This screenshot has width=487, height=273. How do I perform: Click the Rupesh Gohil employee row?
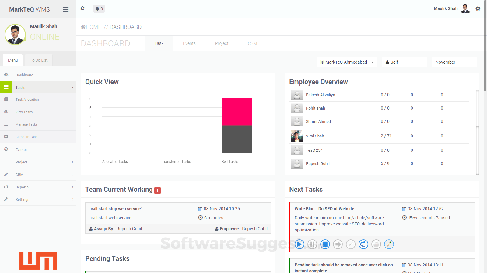(379, 164)
